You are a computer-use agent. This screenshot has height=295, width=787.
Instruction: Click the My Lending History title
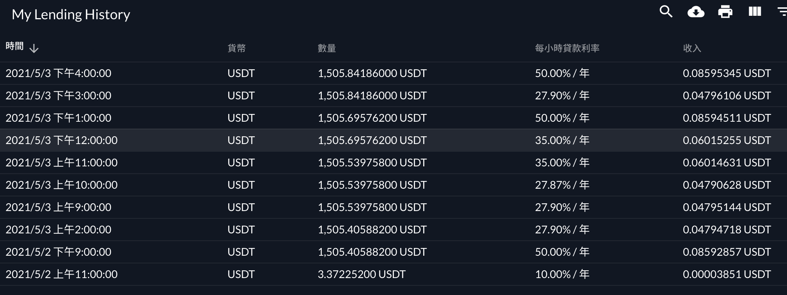tap(71, 15)
